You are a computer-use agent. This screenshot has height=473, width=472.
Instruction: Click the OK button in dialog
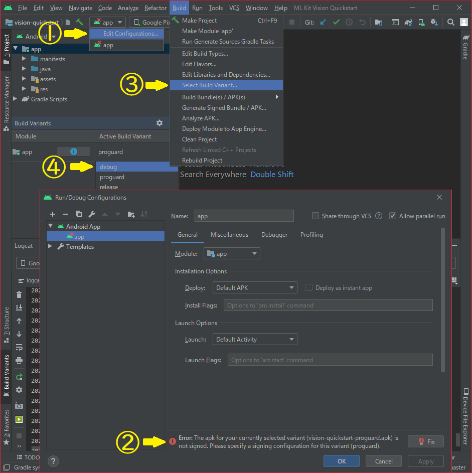pos(342,461)
